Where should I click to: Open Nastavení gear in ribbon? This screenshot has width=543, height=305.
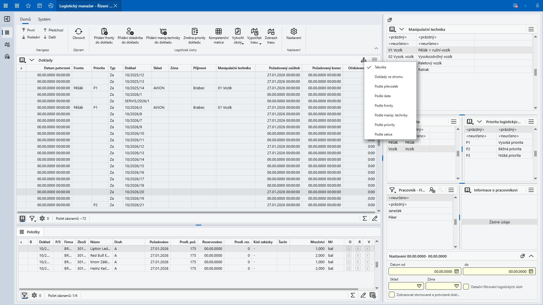294,31
